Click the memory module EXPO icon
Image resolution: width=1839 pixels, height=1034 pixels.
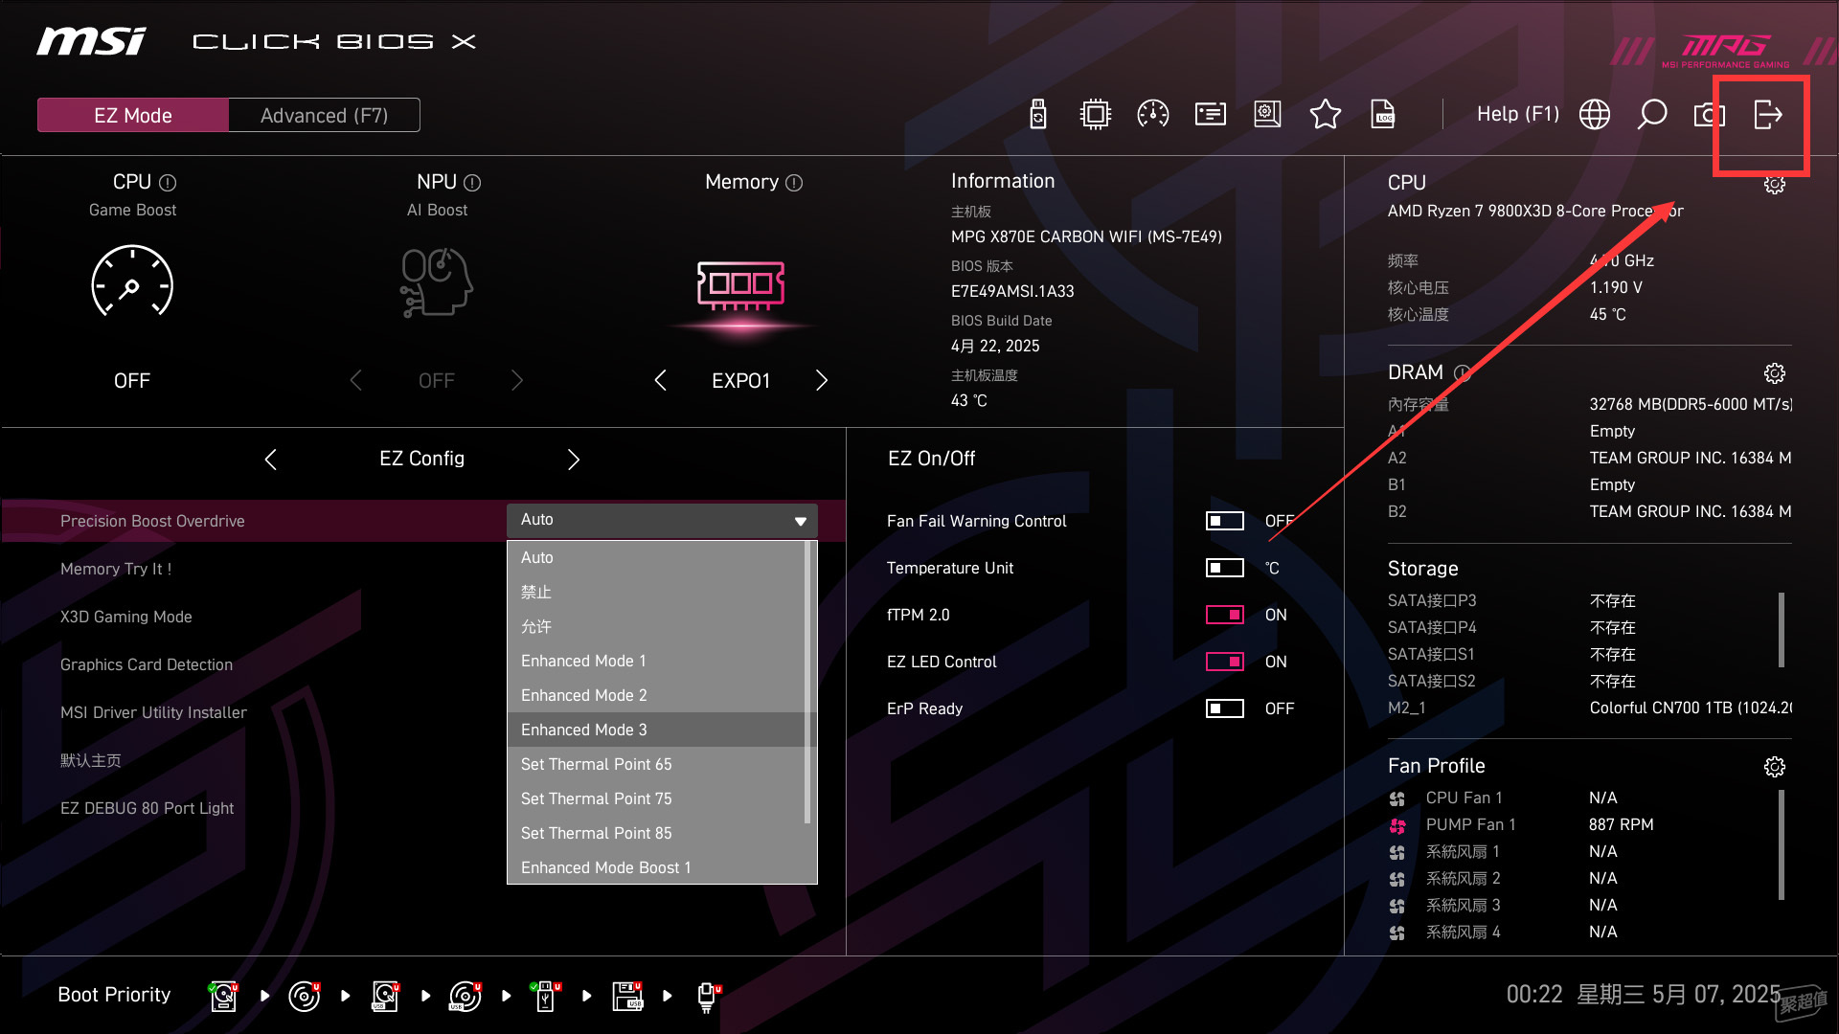[740, 285]
